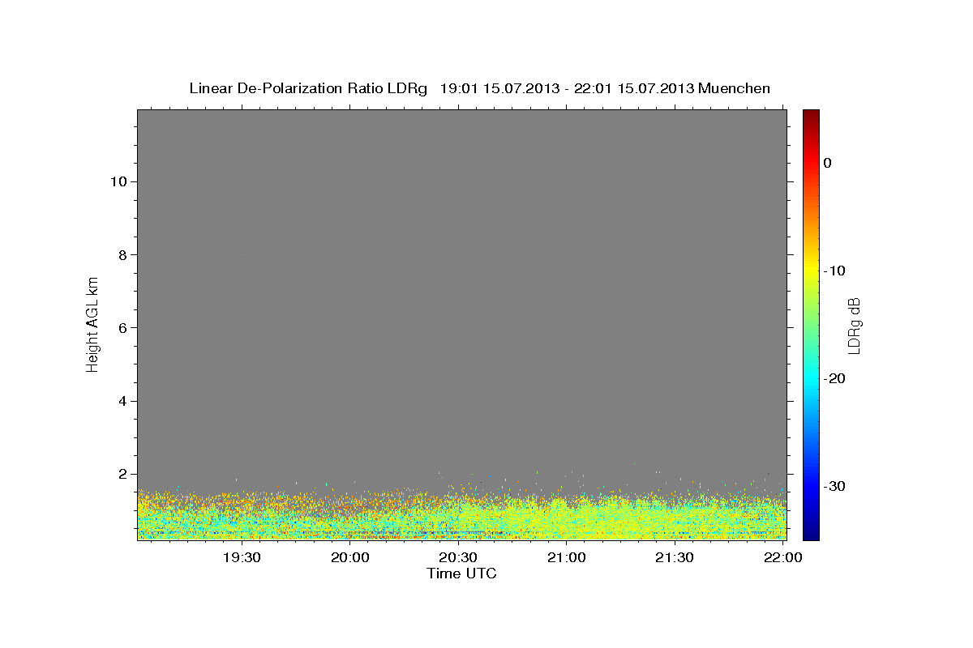The width and height of the screenshot is (973, 648).
Task: Click the 22:00 time tick label
Action: 782,558
